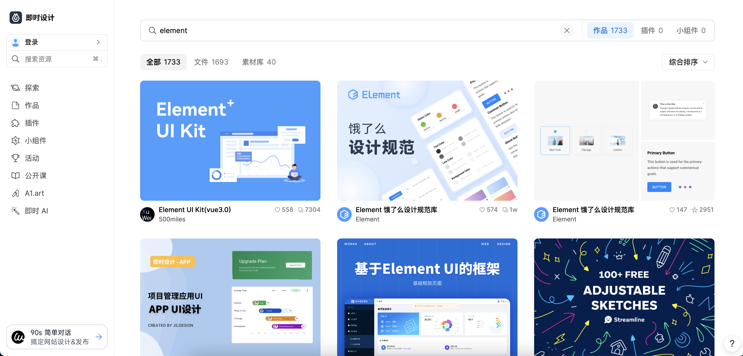Like Element UI Kit with 558 heart
743x356 pixels.
tap(277, 210)
